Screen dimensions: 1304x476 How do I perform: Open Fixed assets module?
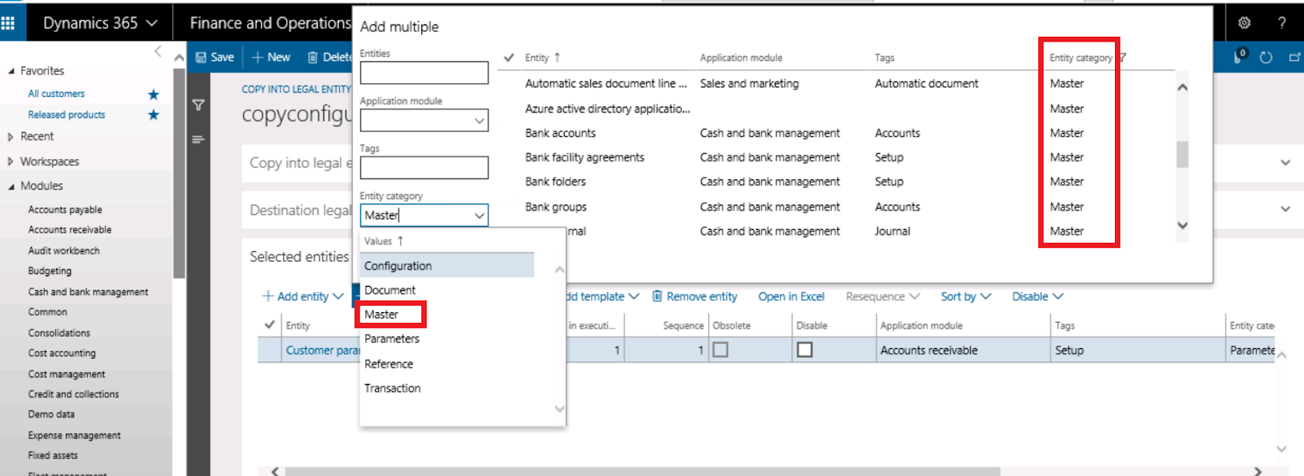pyautogui.click(x=53, y=456)
